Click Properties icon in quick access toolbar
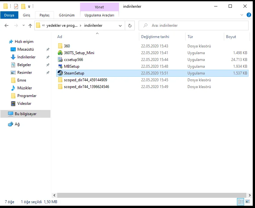The height and width of the screenshot is (208, 255). coord(16,6)
